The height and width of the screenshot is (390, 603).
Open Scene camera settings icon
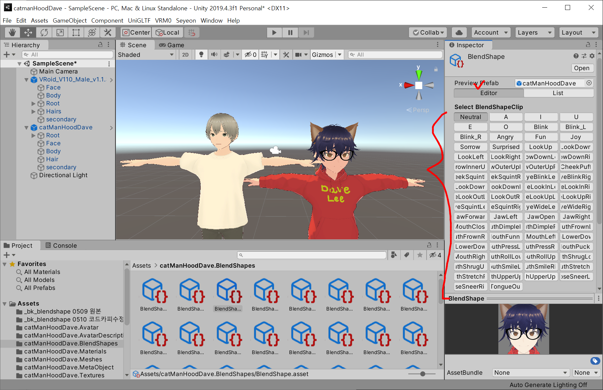pos(299,55)
